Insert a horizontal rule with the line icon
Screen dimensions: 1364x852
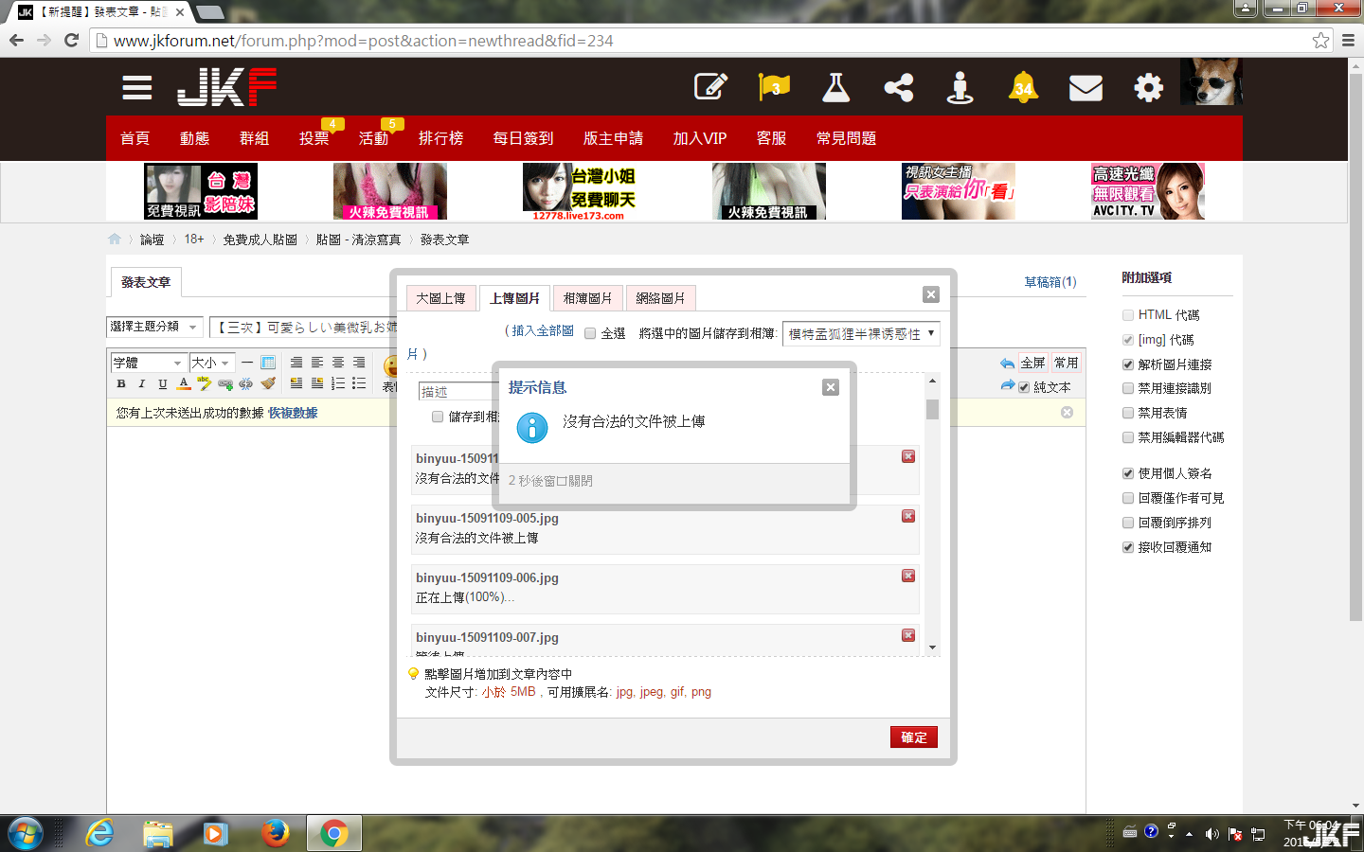point(247,363)
